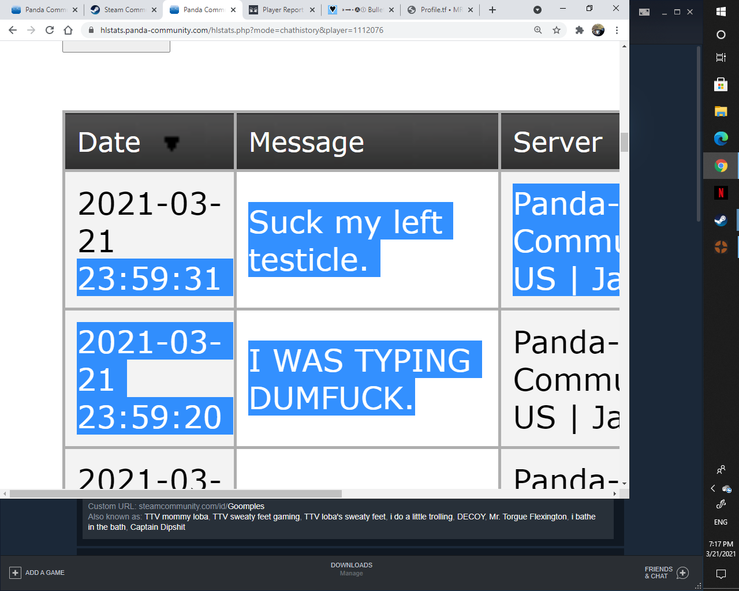739x591 pixels.
Task: Toggle the bookmark star for this page
Action: point(556,30)
